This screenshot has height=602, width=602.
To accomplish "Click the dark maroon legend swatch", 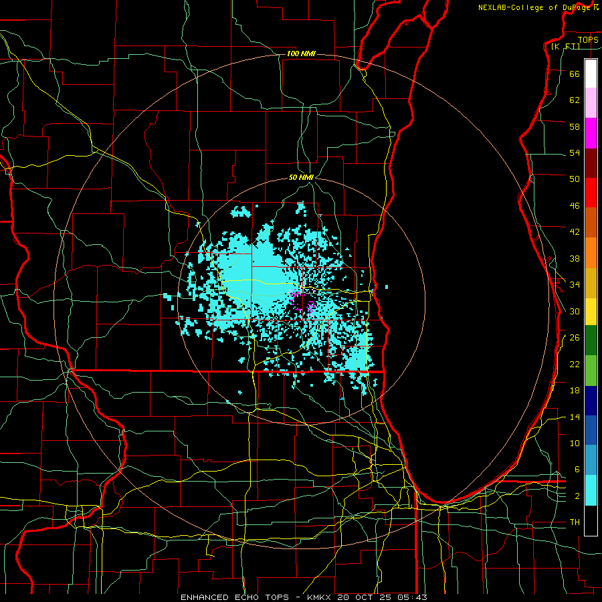I will tap(591, 163).
